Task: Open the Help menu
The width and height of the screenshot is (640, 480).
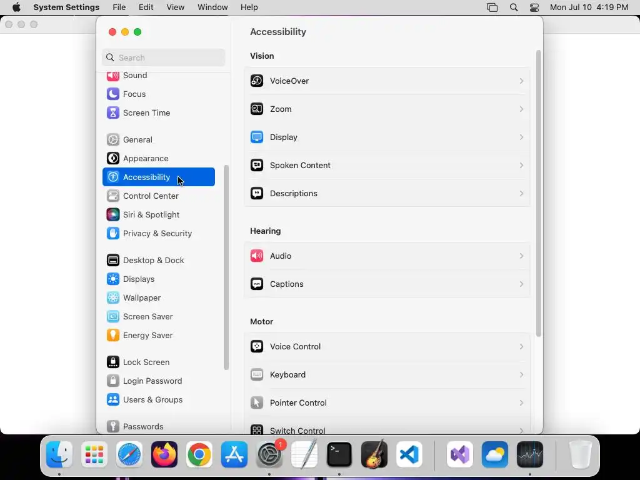Action: (x=249, y=7)
